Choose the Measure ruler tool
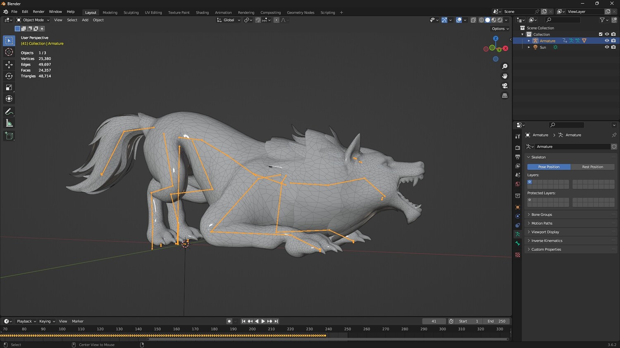The width and height of the screenshot is (620, 348). click(9, 123)
